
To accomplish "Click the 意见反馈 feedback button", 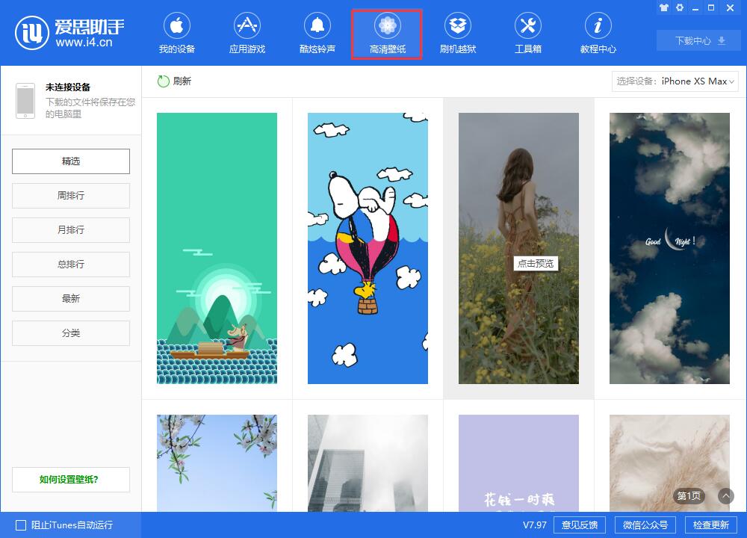I will tap(580, 525).
